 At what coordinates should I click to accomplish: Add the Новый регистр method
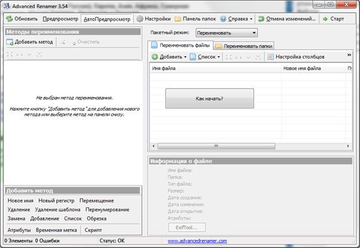pos(56,201)
